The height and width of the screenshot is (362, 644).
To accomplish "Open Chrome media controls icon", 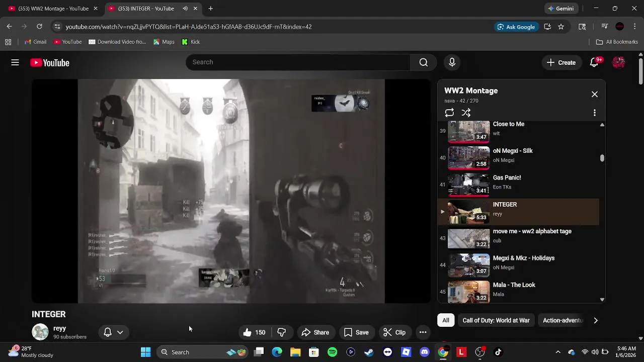I will (605, 27).
